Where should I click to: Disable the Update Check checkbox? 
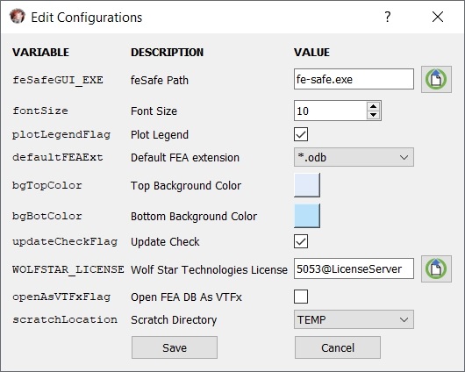click(x=301, y=241)
